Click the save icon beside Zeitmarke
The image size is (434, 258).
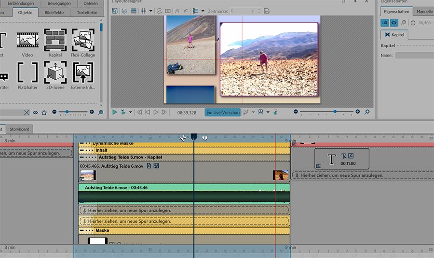tap(267, 11)
